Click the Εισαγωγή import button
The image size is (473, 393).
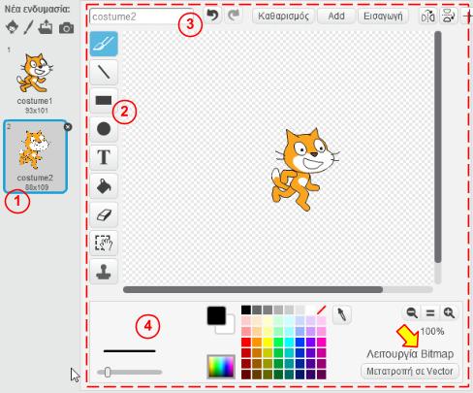383,16
